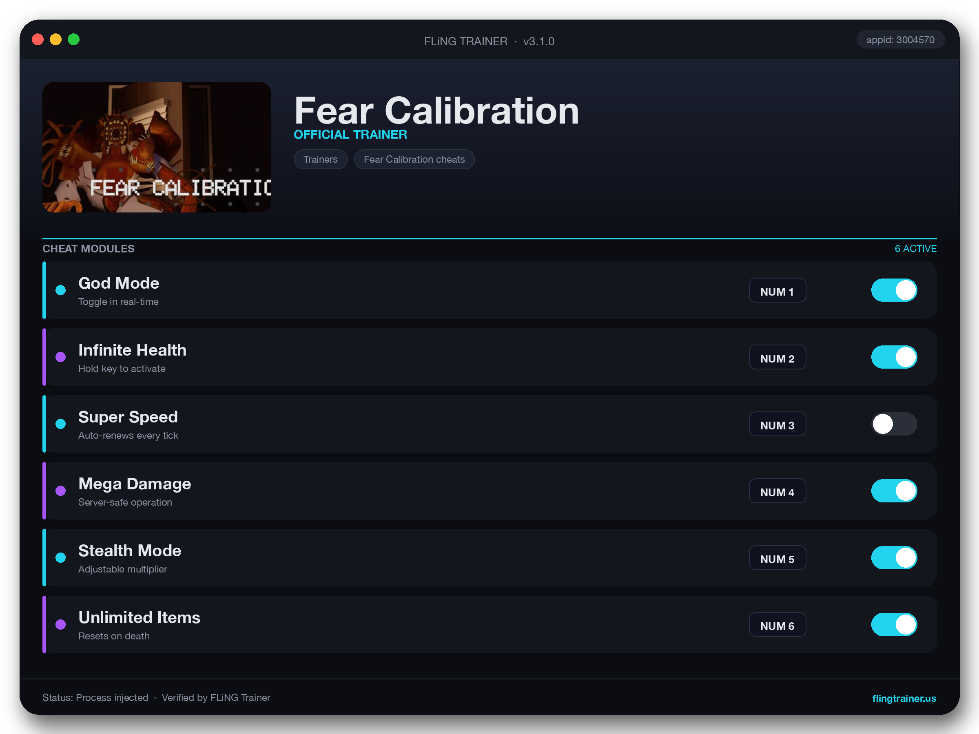Screen dimensions: 979x734
Task: Click the large Fear Calibration heading
Action: pyautogui.click(x=436, y=111)
